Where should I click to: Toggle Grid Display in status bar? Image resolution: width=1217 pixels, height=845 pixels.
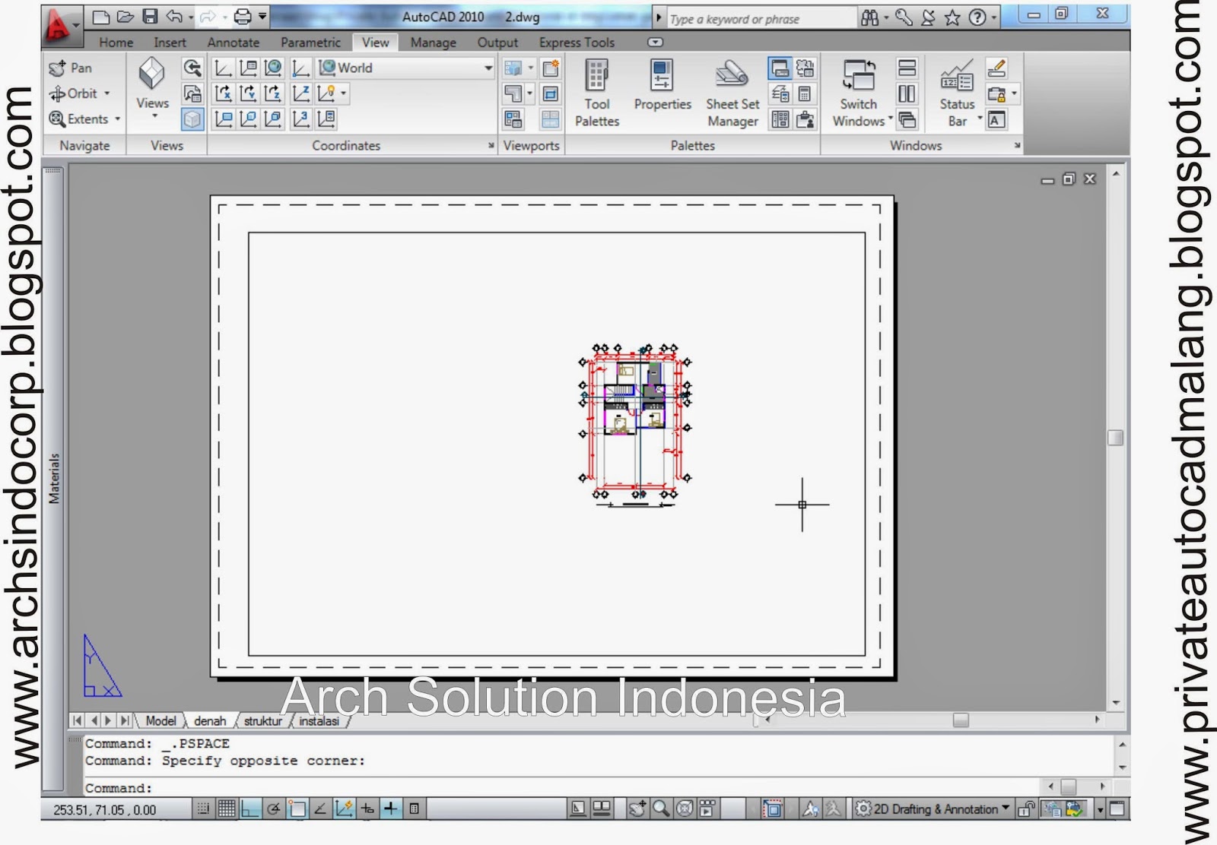point(227,809)
